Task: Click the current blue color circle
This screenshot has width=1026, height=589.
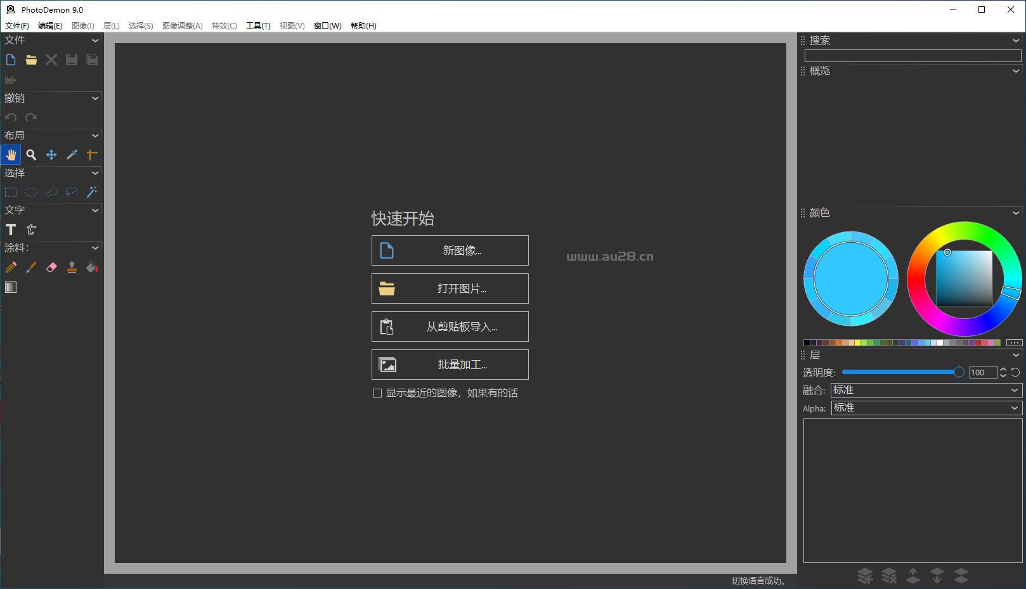Action: tap(851, 278)
